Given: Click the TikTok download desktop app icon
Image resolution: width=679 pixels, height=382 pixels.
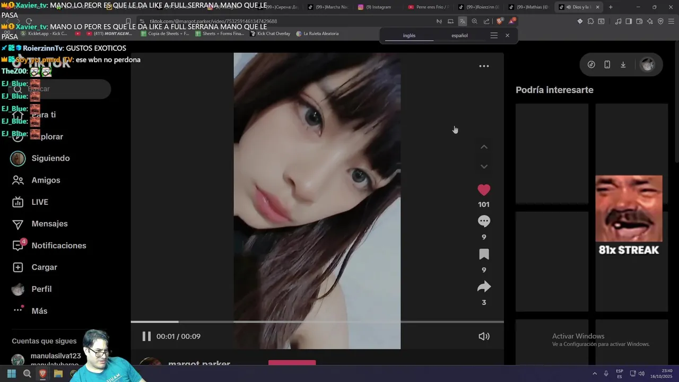Looking at the screenshot, I should (x=623, y=65).
